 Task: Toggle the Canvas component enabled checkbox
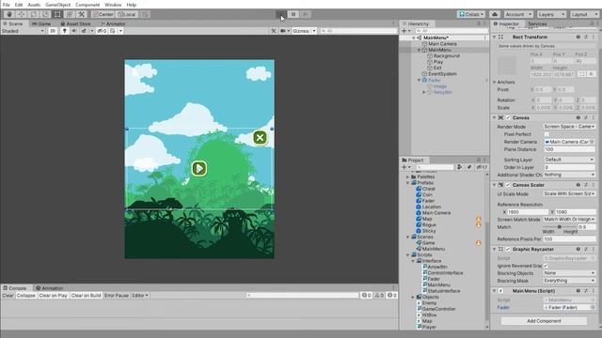tap(508, 117)
